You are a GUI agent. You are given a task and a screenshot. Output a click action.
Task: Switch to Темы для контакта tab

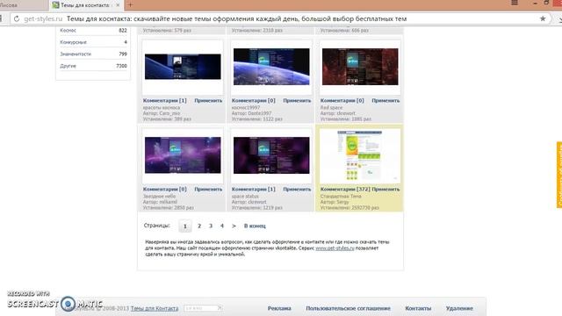[84, 5]
